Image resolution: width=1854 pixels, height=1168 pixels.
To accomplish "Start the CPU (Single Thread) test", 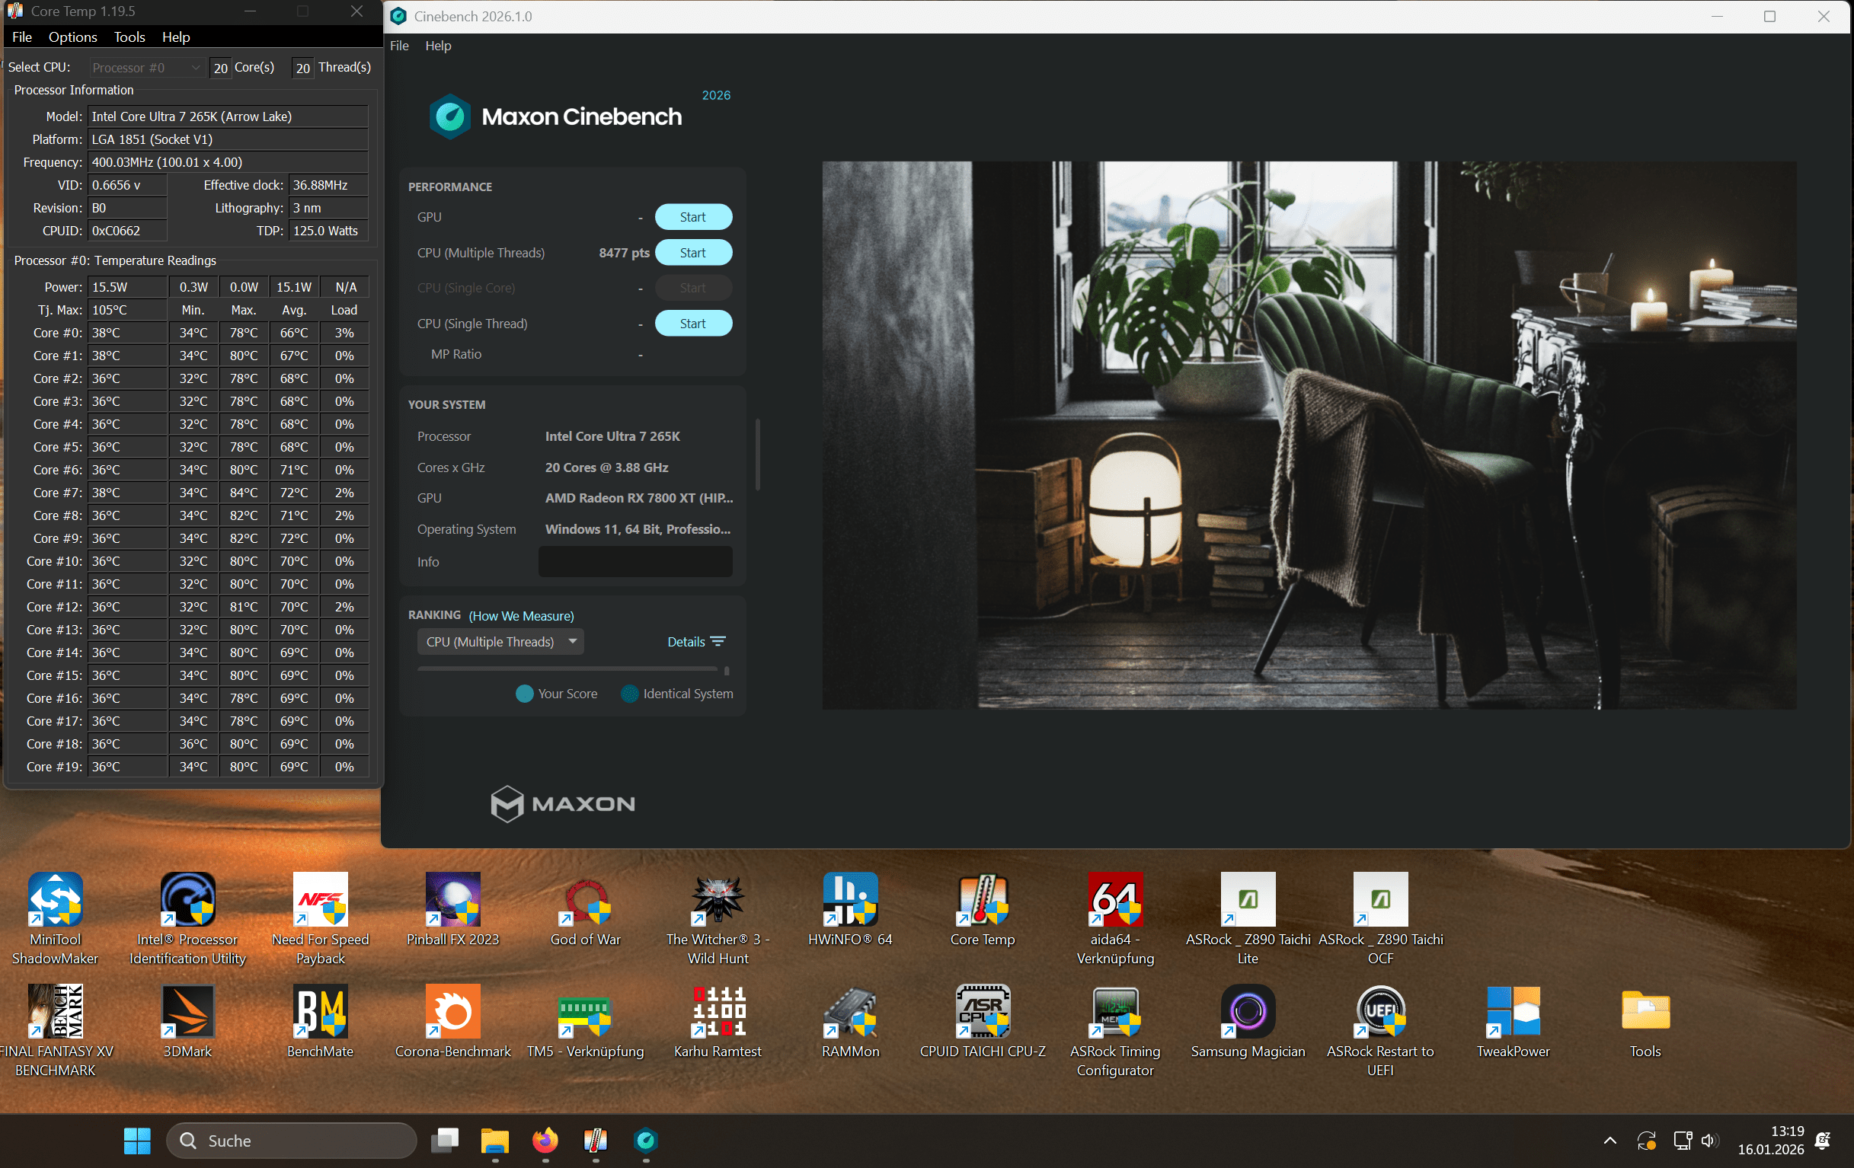I will click(x=692, y=323).
